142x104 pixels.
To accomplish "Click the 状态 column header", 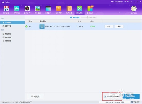I will tap(92, 21).
